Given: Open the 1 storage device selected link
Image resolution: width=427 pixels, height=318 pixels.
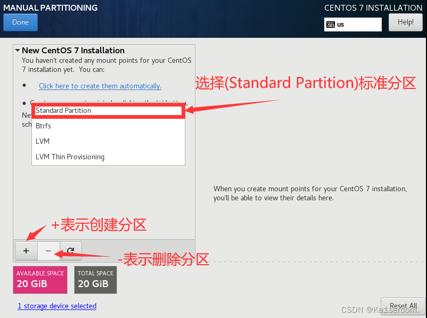Looking at the screenshot, I should pos(57,306).
